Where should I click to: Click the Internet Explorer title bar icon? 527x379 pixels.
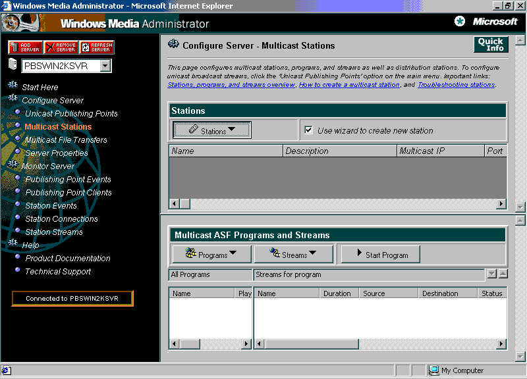pos(6,6)
